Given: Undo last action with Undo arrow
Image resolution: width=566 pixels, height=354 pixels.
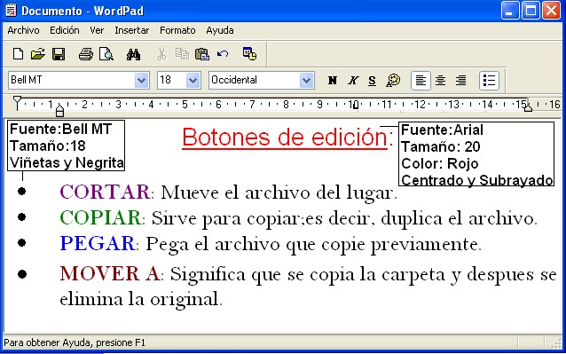Looking at the screenshot, I should 223,54.
